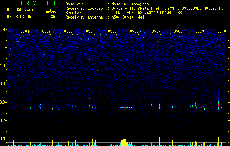Click the Observer label
Image resolution: width=230 pixels, height=146 pixels.
click(x=74, y=4)
